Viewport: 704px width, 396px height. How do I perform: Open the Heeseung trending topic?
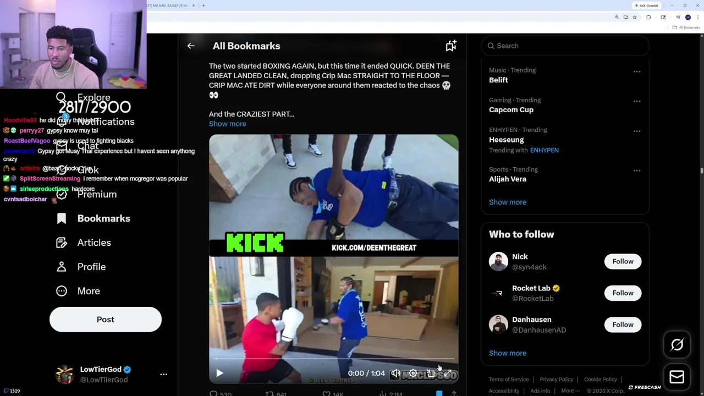pos(506,140)
